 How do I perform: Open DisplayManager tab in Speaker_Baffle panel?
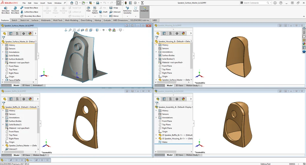point(30,99)
